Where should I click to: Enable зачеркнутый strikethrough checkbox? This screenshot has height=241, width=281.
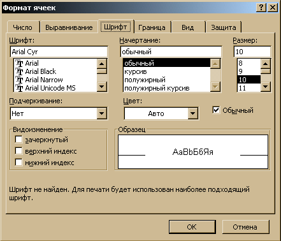click(x=18, y=140)
